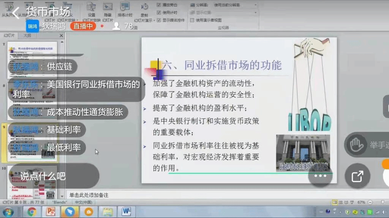Screen dimensions: 389x218
Task: Click the LIBOR puppet image on slide
Action: [310, 84]
